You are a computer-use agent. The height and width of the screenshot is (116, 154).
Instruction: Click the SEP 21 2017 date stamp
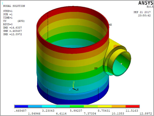[142, 12]
